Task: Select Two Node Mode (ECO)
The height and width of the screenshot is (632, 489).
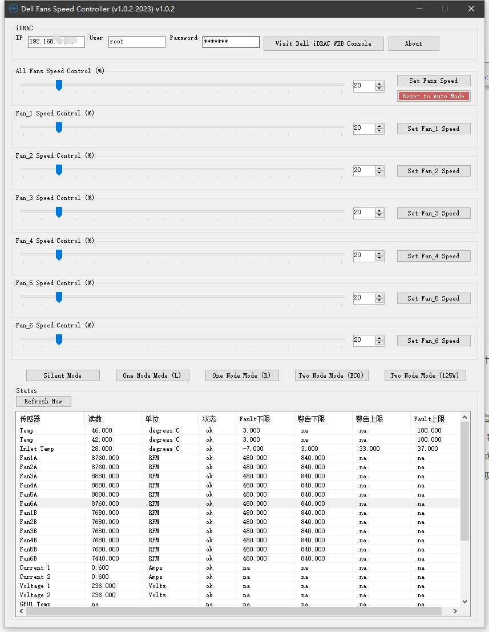Action: coord(332,375)
